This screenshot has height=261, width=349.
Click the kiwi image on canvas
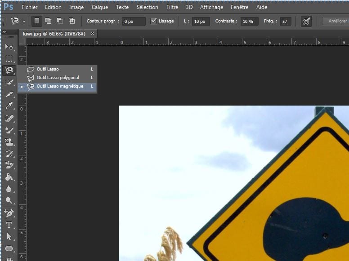point(234,183)
